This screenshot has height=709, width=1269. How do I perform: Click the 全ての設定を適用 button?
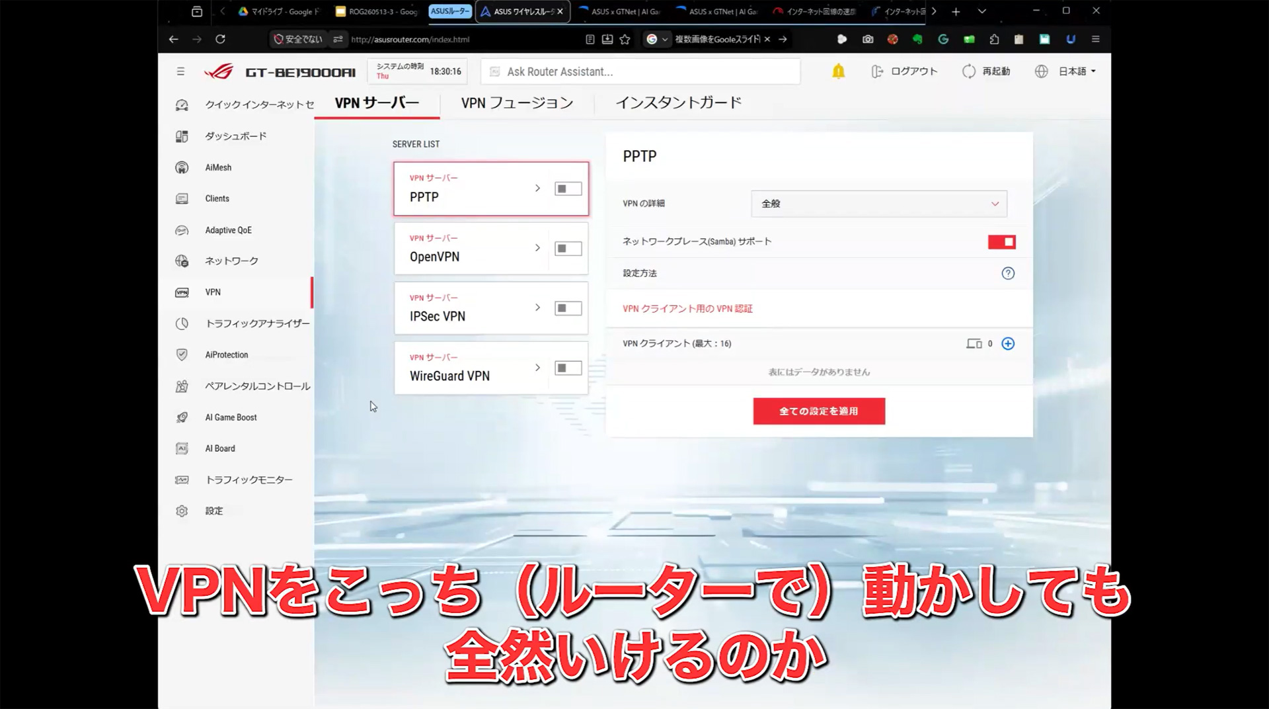(x=819, y=411)
